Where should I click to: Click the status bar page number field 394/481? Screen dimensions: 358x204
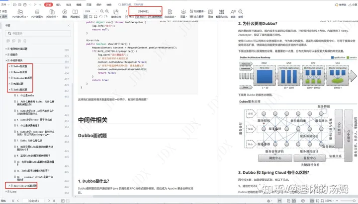[x=33, y=201]
